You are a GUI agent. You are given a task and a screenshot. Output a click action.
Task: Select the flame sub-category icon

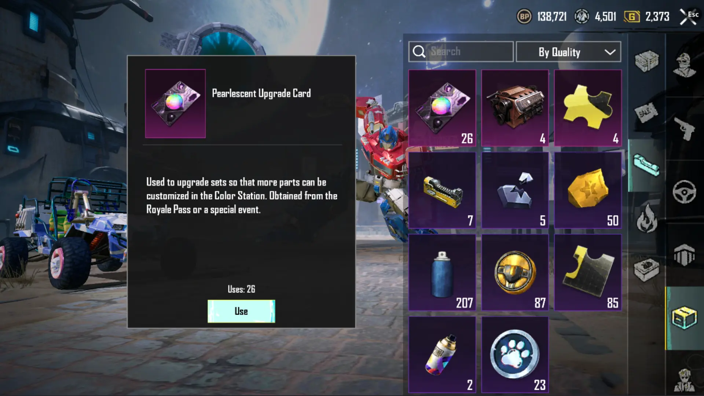pyautogui.click(x=646, y=219)
